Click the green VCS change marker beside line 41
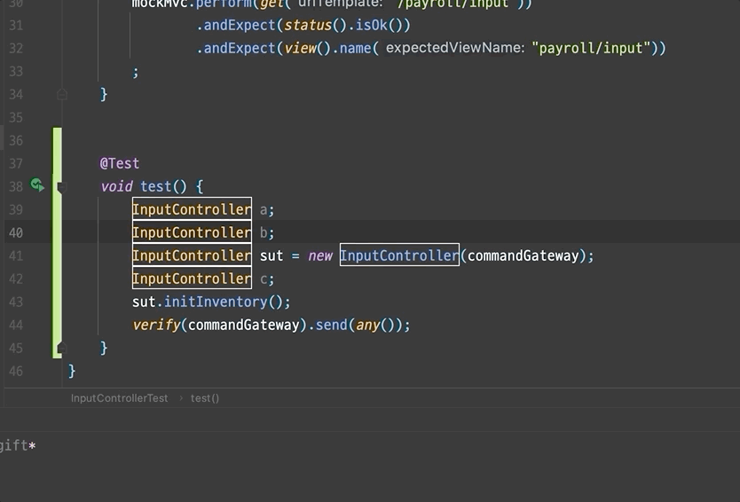Image resolution: width=740 pixels, height=502 pixels. coord(57,255)
